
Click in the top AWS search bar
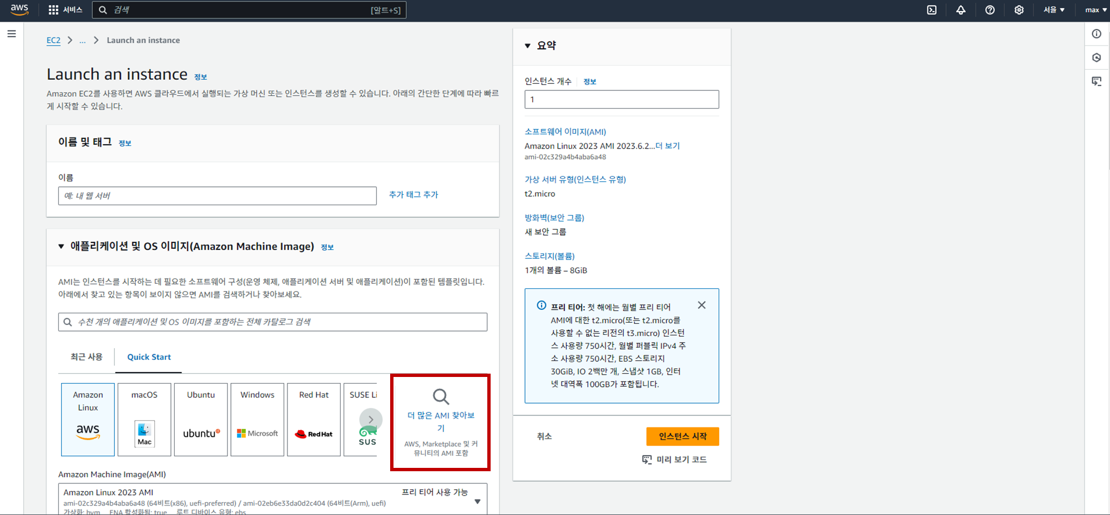click(x=249, y=10)
